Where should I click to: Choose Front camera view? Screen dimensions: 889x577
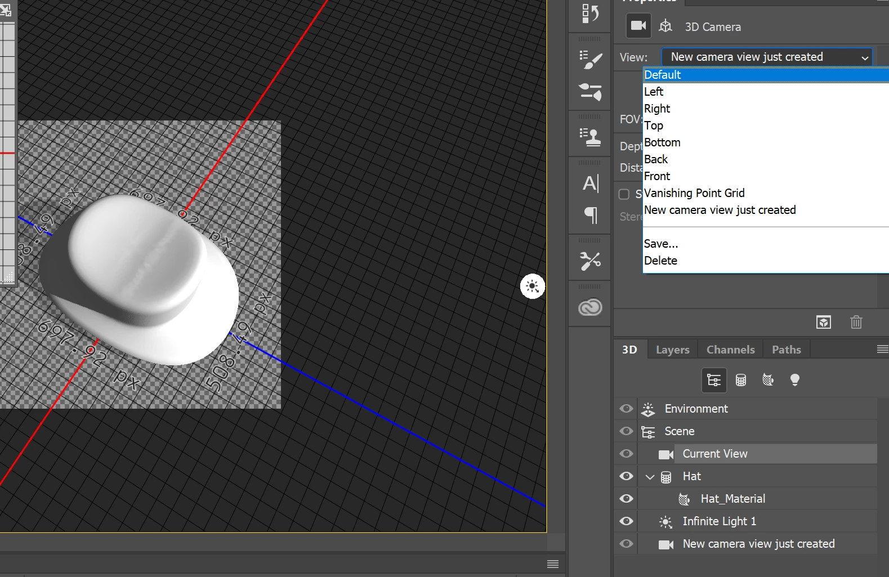pyautogui.click(x=766, y=176)
